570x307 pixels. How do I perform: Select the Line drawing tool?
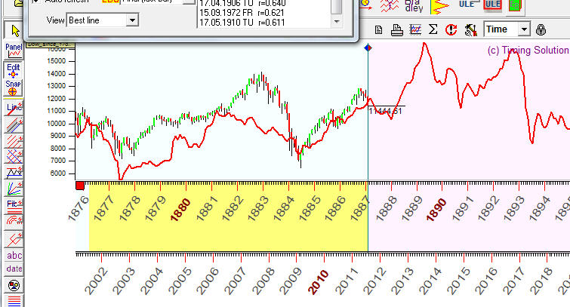(x=14, y=108)
